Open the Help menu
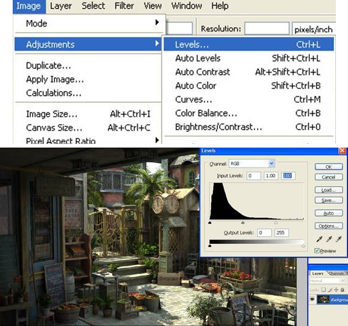This screenshot has height=326, width=348. 220,6
